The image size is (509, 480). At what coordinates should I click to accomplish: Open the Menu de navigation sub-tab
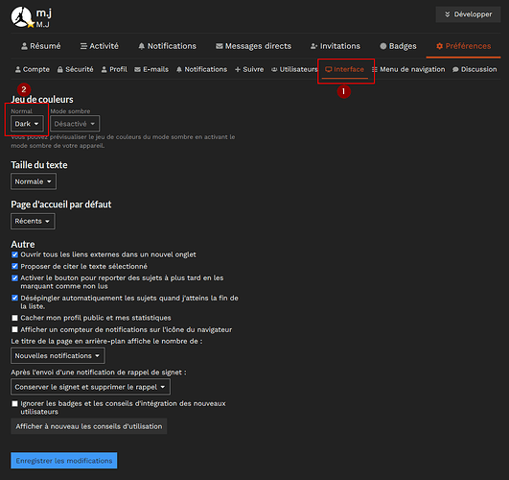point(408,69)
